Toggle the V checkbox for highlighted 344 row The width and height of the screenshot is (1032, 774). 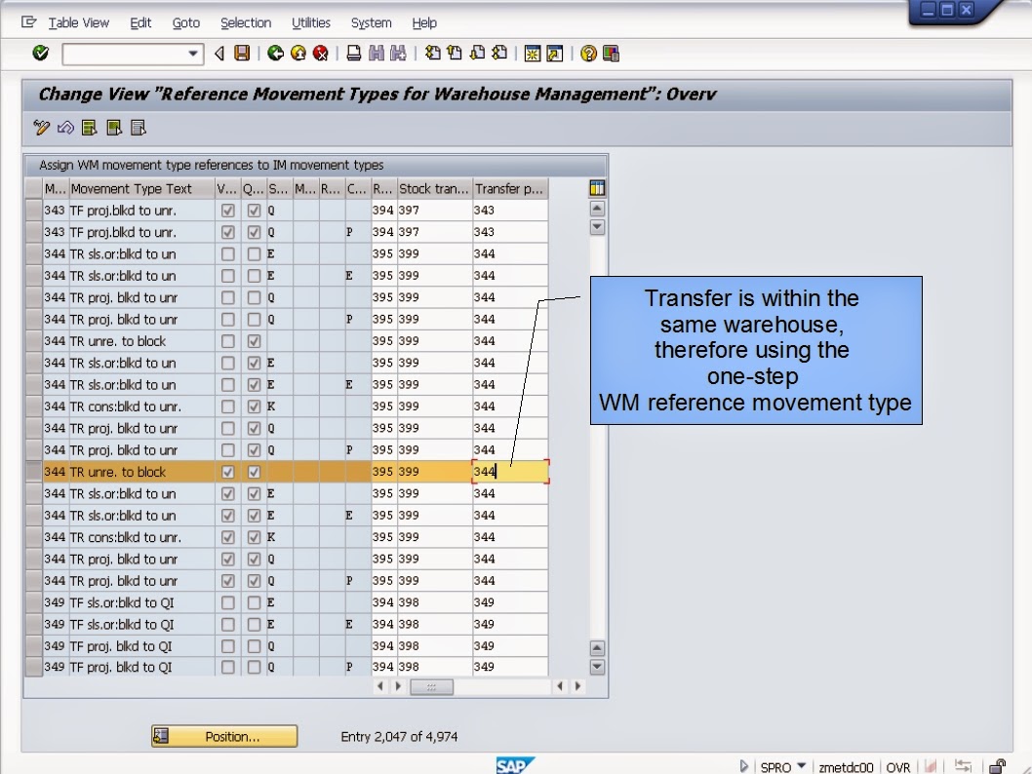228,470
